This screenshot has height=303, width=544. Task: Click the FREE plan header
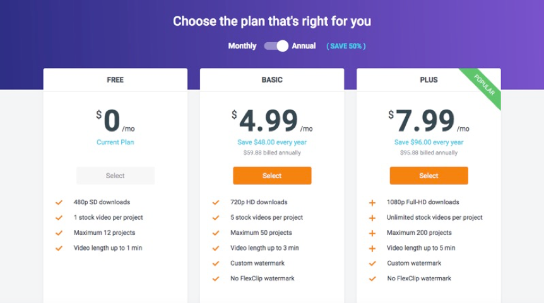click(115, 80)
